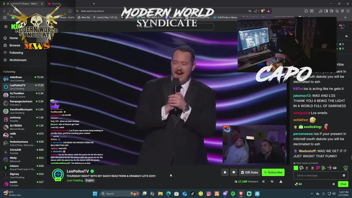The image size is (352, 198).
Task: Toggle Brave sidebar panel icon
Action: click(x=326, y=11)
